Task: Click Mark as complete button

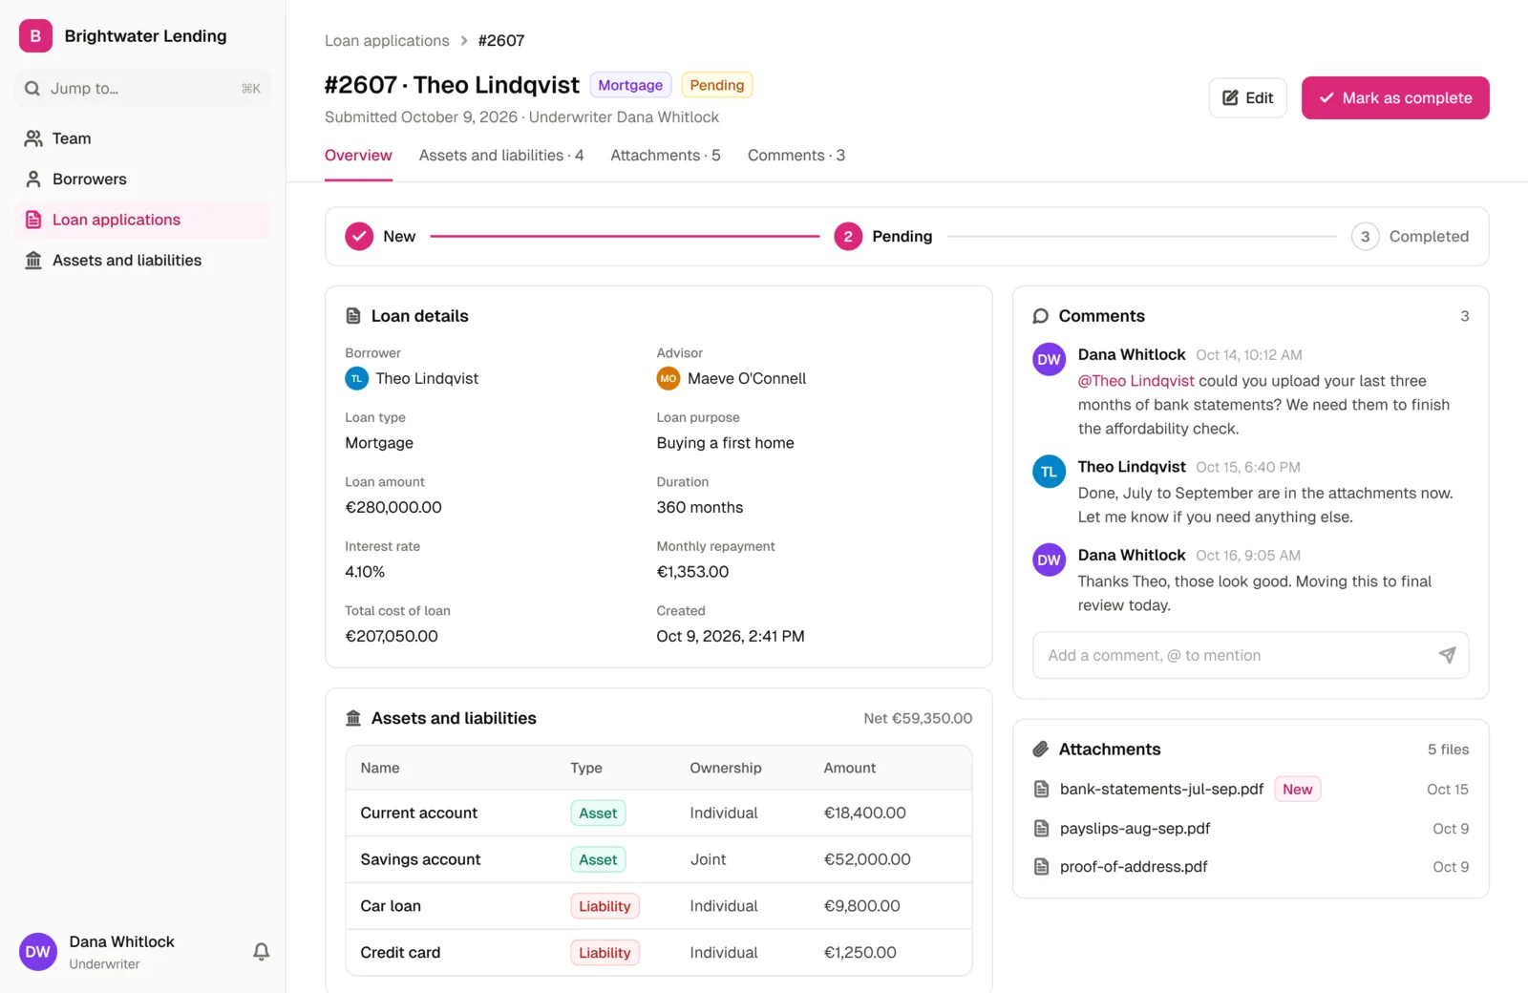Action: tap(1395, 97)
